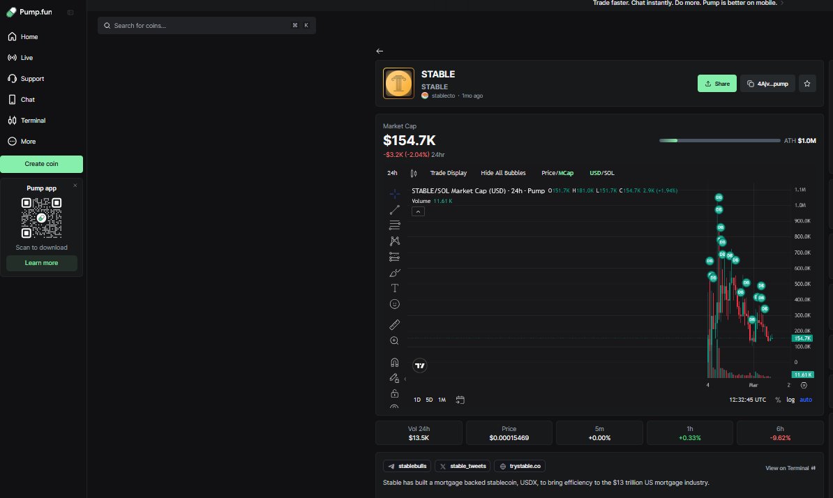The image size is (833, 498).
Task: Open Support from the sidebar
Action: pyautogui.click(x=26, y=79)
